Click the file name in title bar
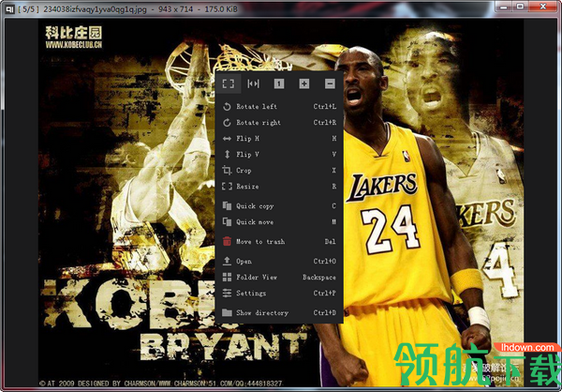The height and width of the screenshot is (392, 562). (95, 9)
